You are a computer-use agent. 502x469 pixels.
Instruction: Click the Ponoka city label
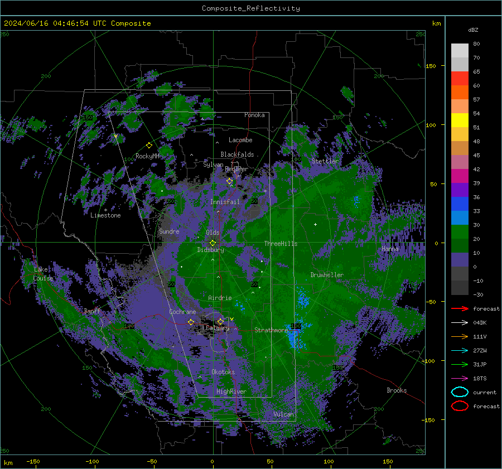coord(254,115)
